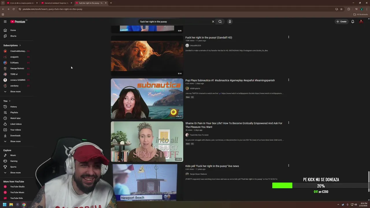Clear the search query with X
The width and height of the screenshot is (370, 208).
(213, 22)
